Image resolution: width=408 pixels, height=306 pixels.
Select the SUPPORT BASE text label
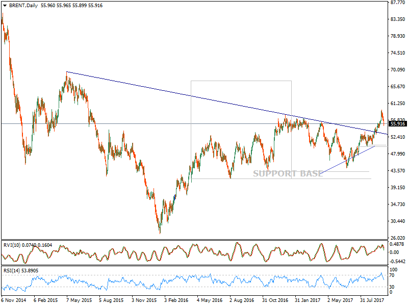(288, 173)
